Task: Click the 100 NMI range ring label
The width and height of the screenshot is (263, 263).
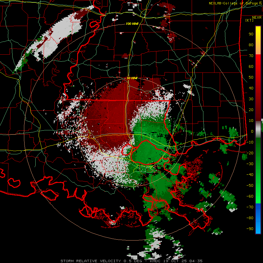Action: tap(132, 24)
